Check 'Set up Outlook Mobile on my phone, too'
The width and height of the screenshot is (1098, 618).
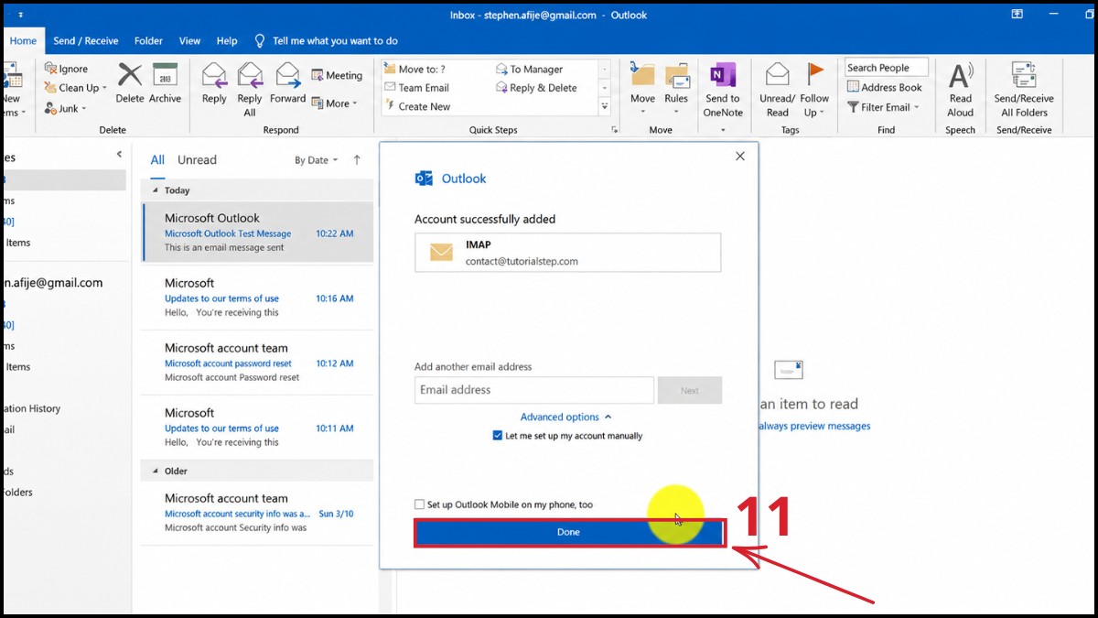point(419,504)
